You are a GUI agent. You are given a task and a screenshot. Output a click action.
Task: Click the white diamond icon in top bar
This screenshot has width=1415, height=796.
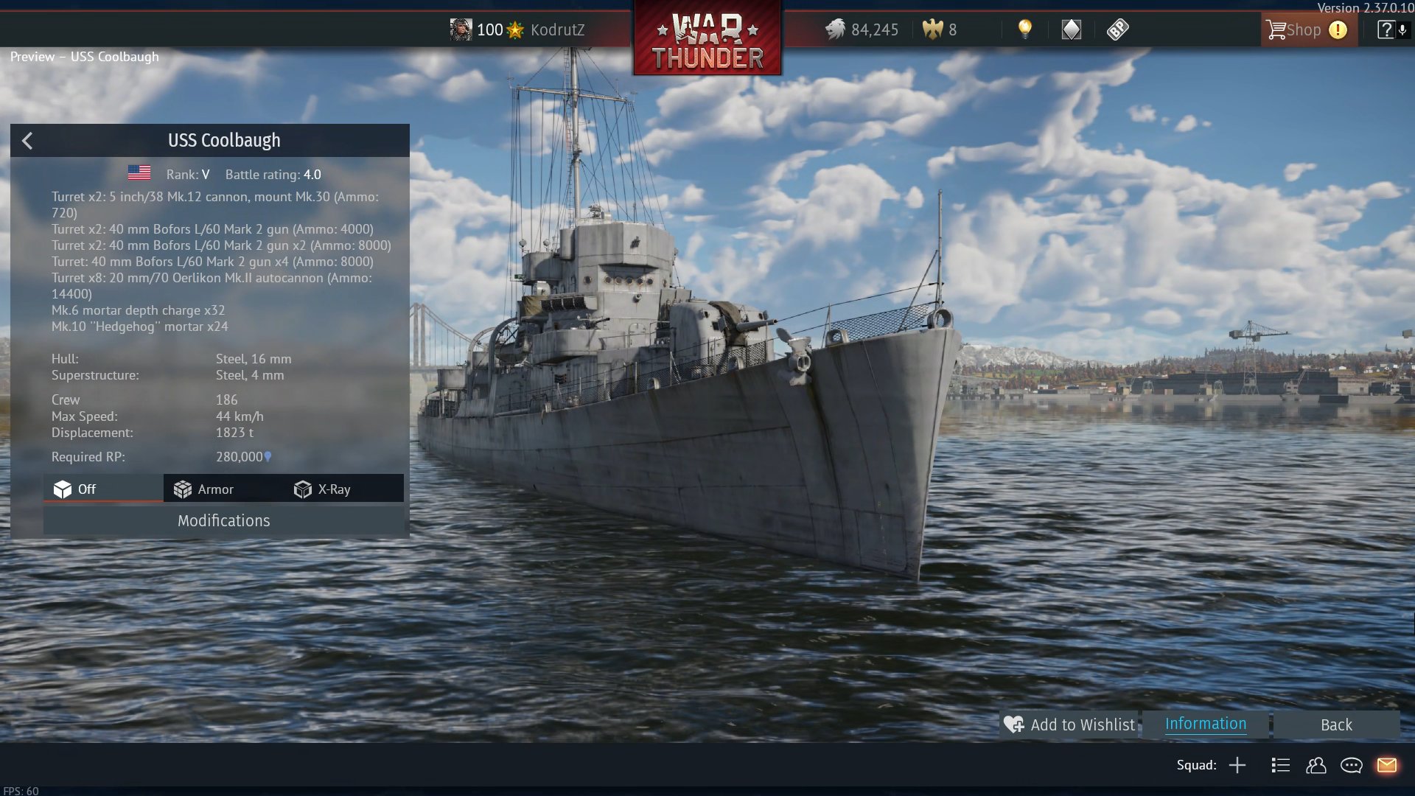click(x=1071, y=29)
